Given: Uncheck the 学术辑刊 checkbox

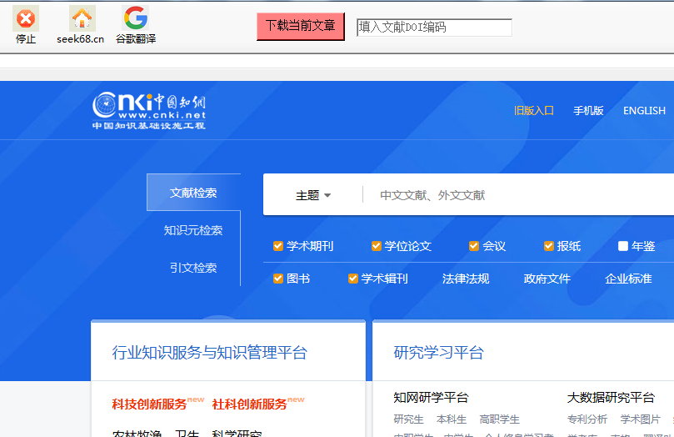Looking at the screenshot, I should (353, 279).
